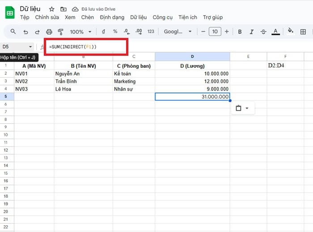
Task: Toggle italic text style
Action: [x=252, y=32]
